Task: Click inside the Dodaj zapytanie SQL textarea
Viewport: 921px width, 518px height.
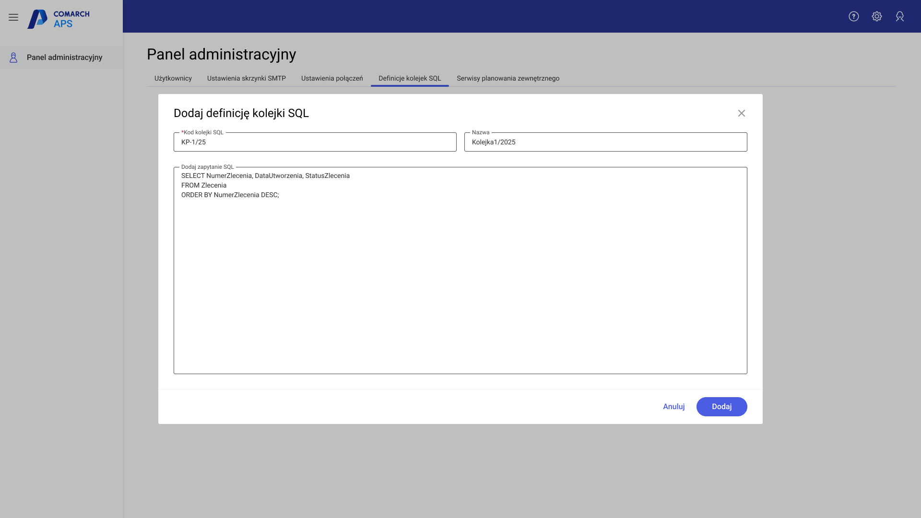Action: tap(460, 283)
